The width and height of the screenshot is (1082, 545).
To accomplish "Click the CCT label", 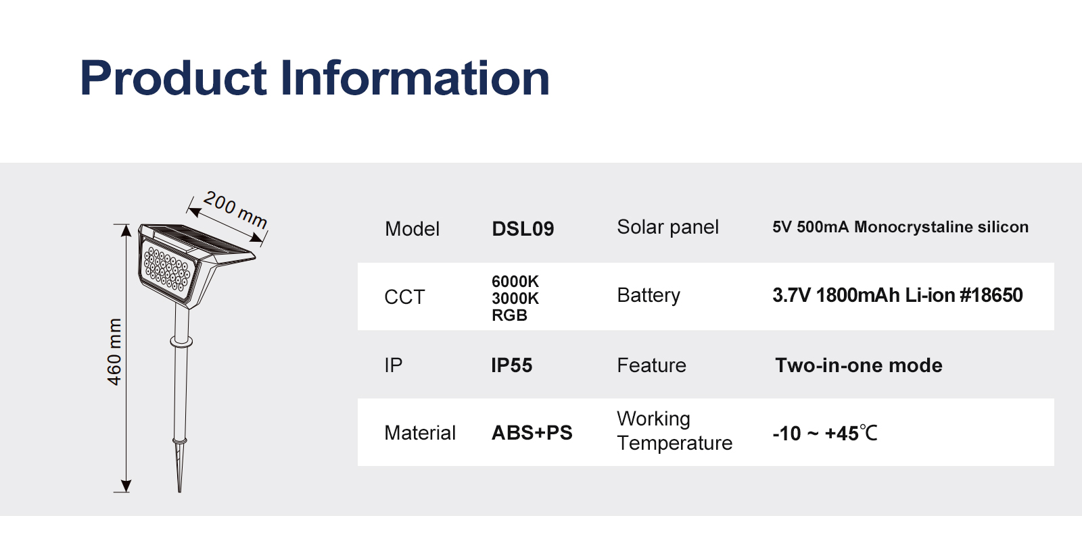I will 404,297.
